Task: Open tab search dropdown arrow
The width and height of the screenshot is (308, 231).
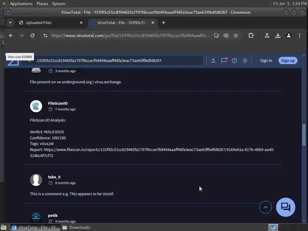Action: coord(10,23)
